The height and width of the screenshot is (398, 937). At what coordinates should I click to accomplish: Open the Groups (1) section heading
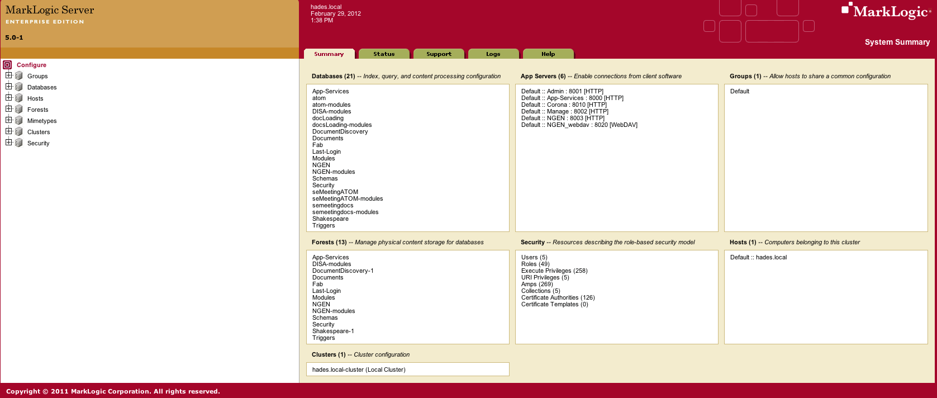(745, 76)
